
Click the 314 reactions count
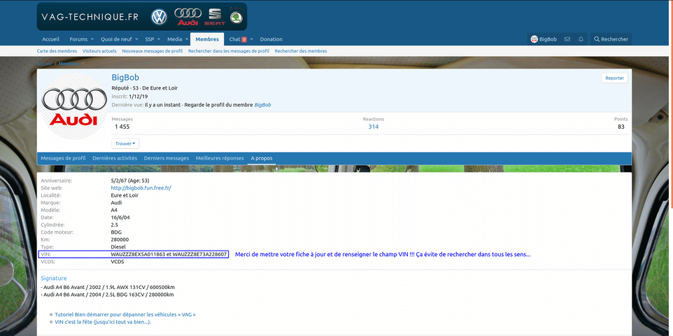374,127
